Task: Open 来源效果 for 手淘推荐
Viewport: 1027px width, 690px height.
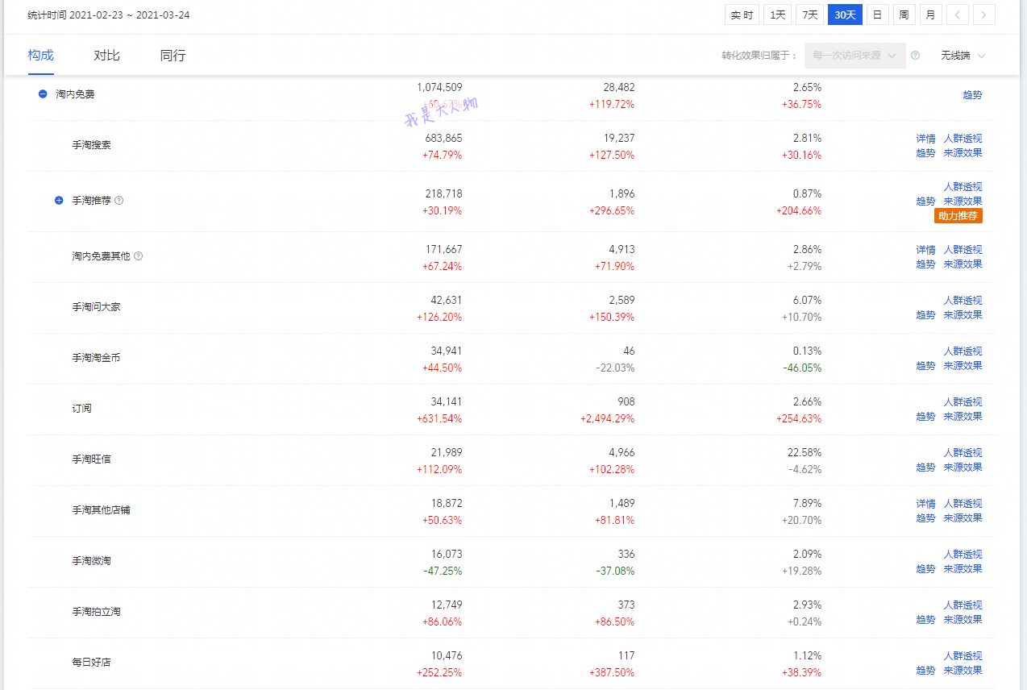Action: point(963,202)
